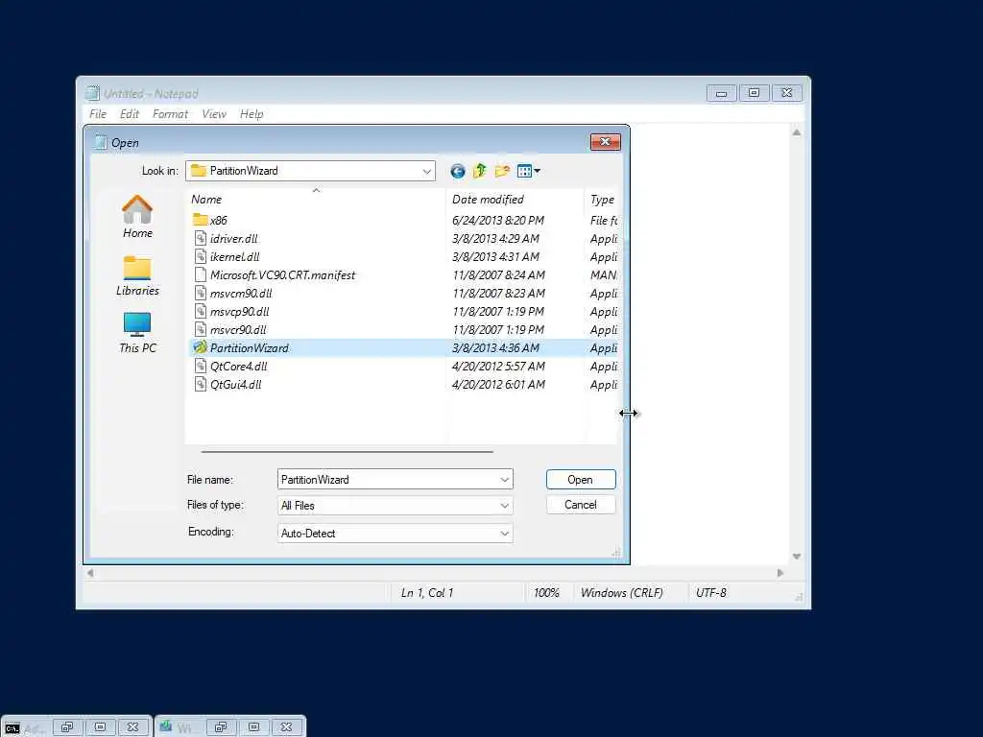Image resolution: width=983 pixels, height=737 pixels.
Task: Select the ikernel.dll file icon
Action: coord(201,256)
